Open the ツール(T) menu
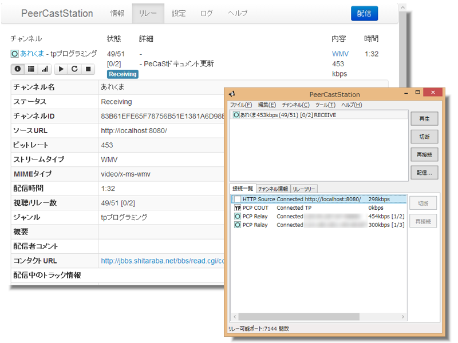 325,105
